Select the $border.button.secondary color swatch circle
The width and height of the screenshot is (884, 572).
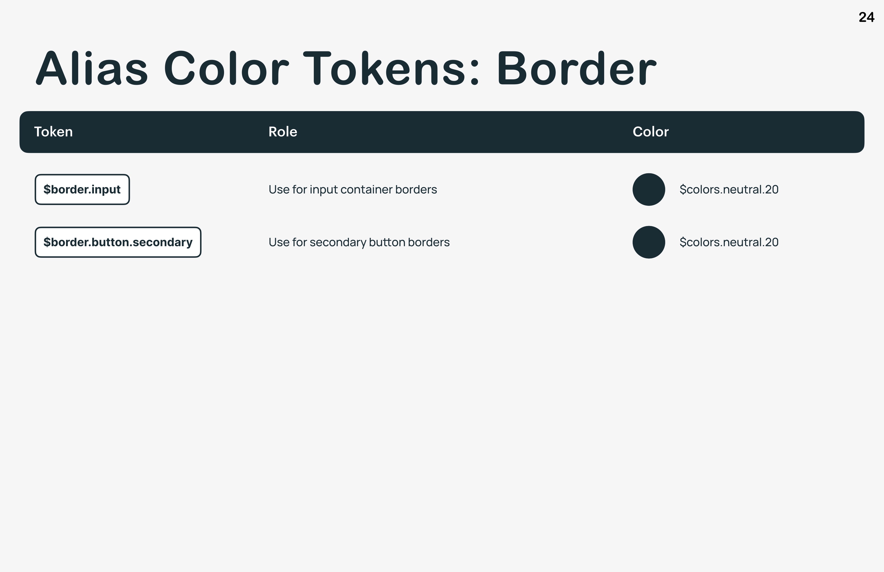click(x=649, y=242)
